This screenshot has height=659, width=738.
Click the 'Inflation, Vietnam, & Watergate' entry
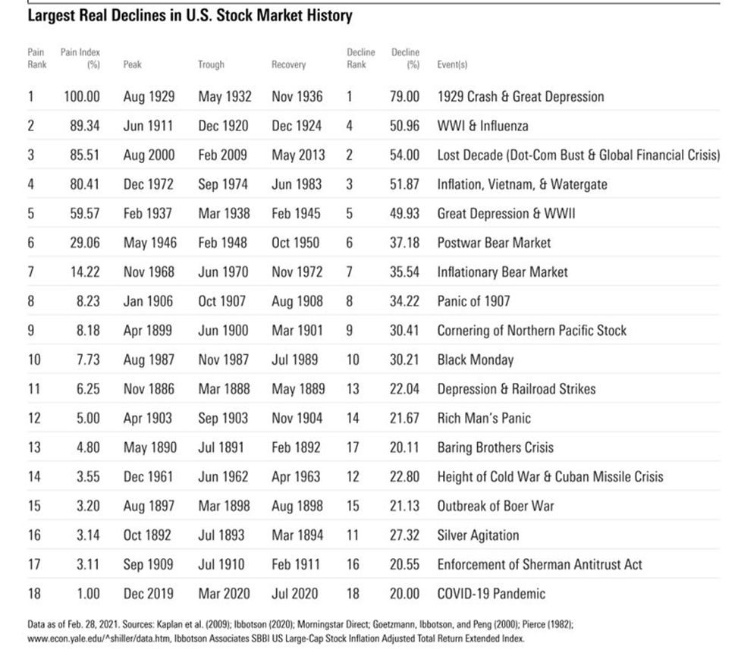[522, 184]
